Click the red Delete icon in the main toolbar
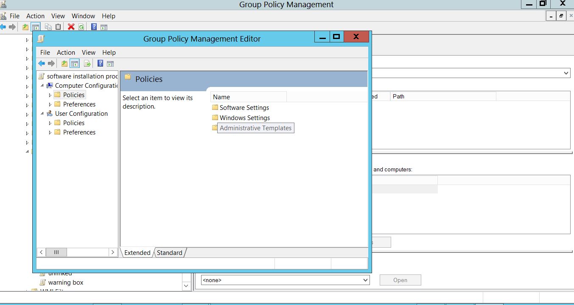This screenshot has width=574, height=305. [x=71, y=27]
